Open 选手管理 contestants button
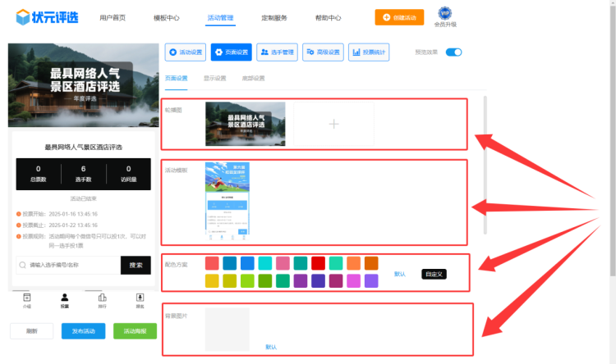Screen dimensions: 616x364 (x=277, y=52)
